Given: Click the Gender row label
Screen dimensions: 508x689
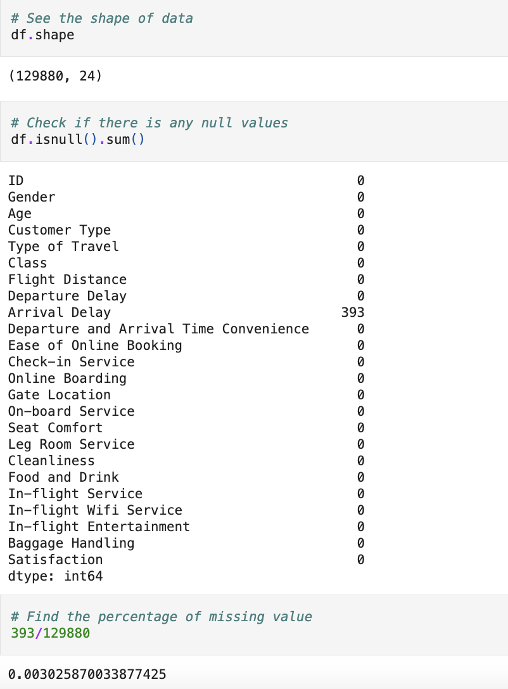Looking at the screenshot, I should (32, 197).
